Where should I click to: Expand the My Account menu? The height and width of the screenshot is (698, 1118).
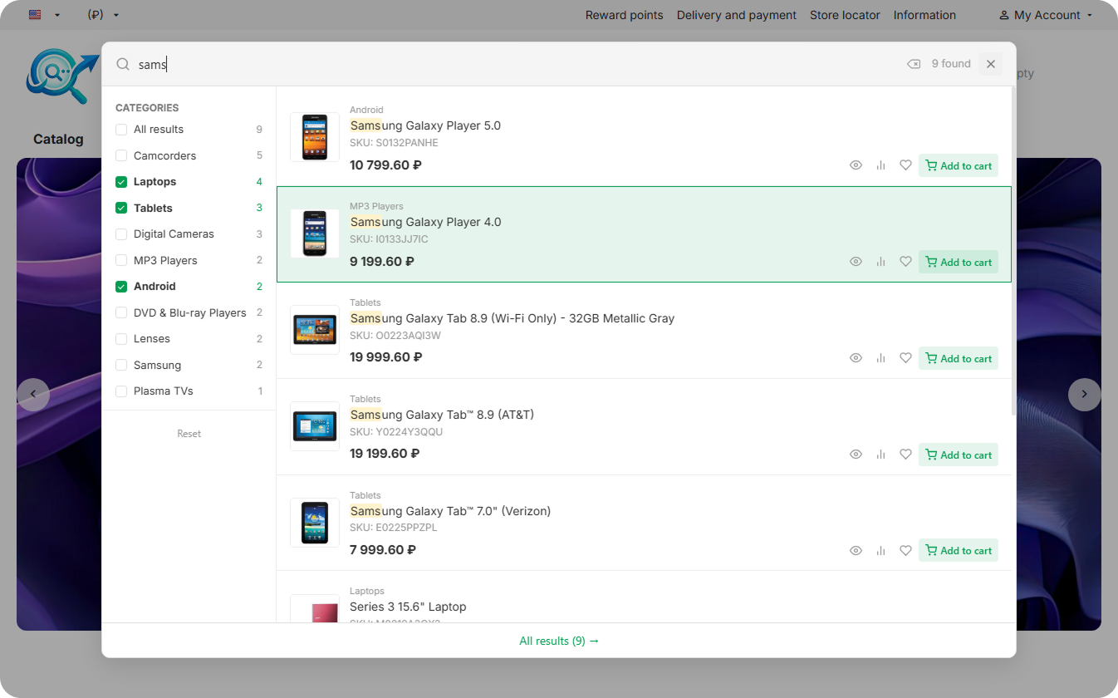[1046, 15]
